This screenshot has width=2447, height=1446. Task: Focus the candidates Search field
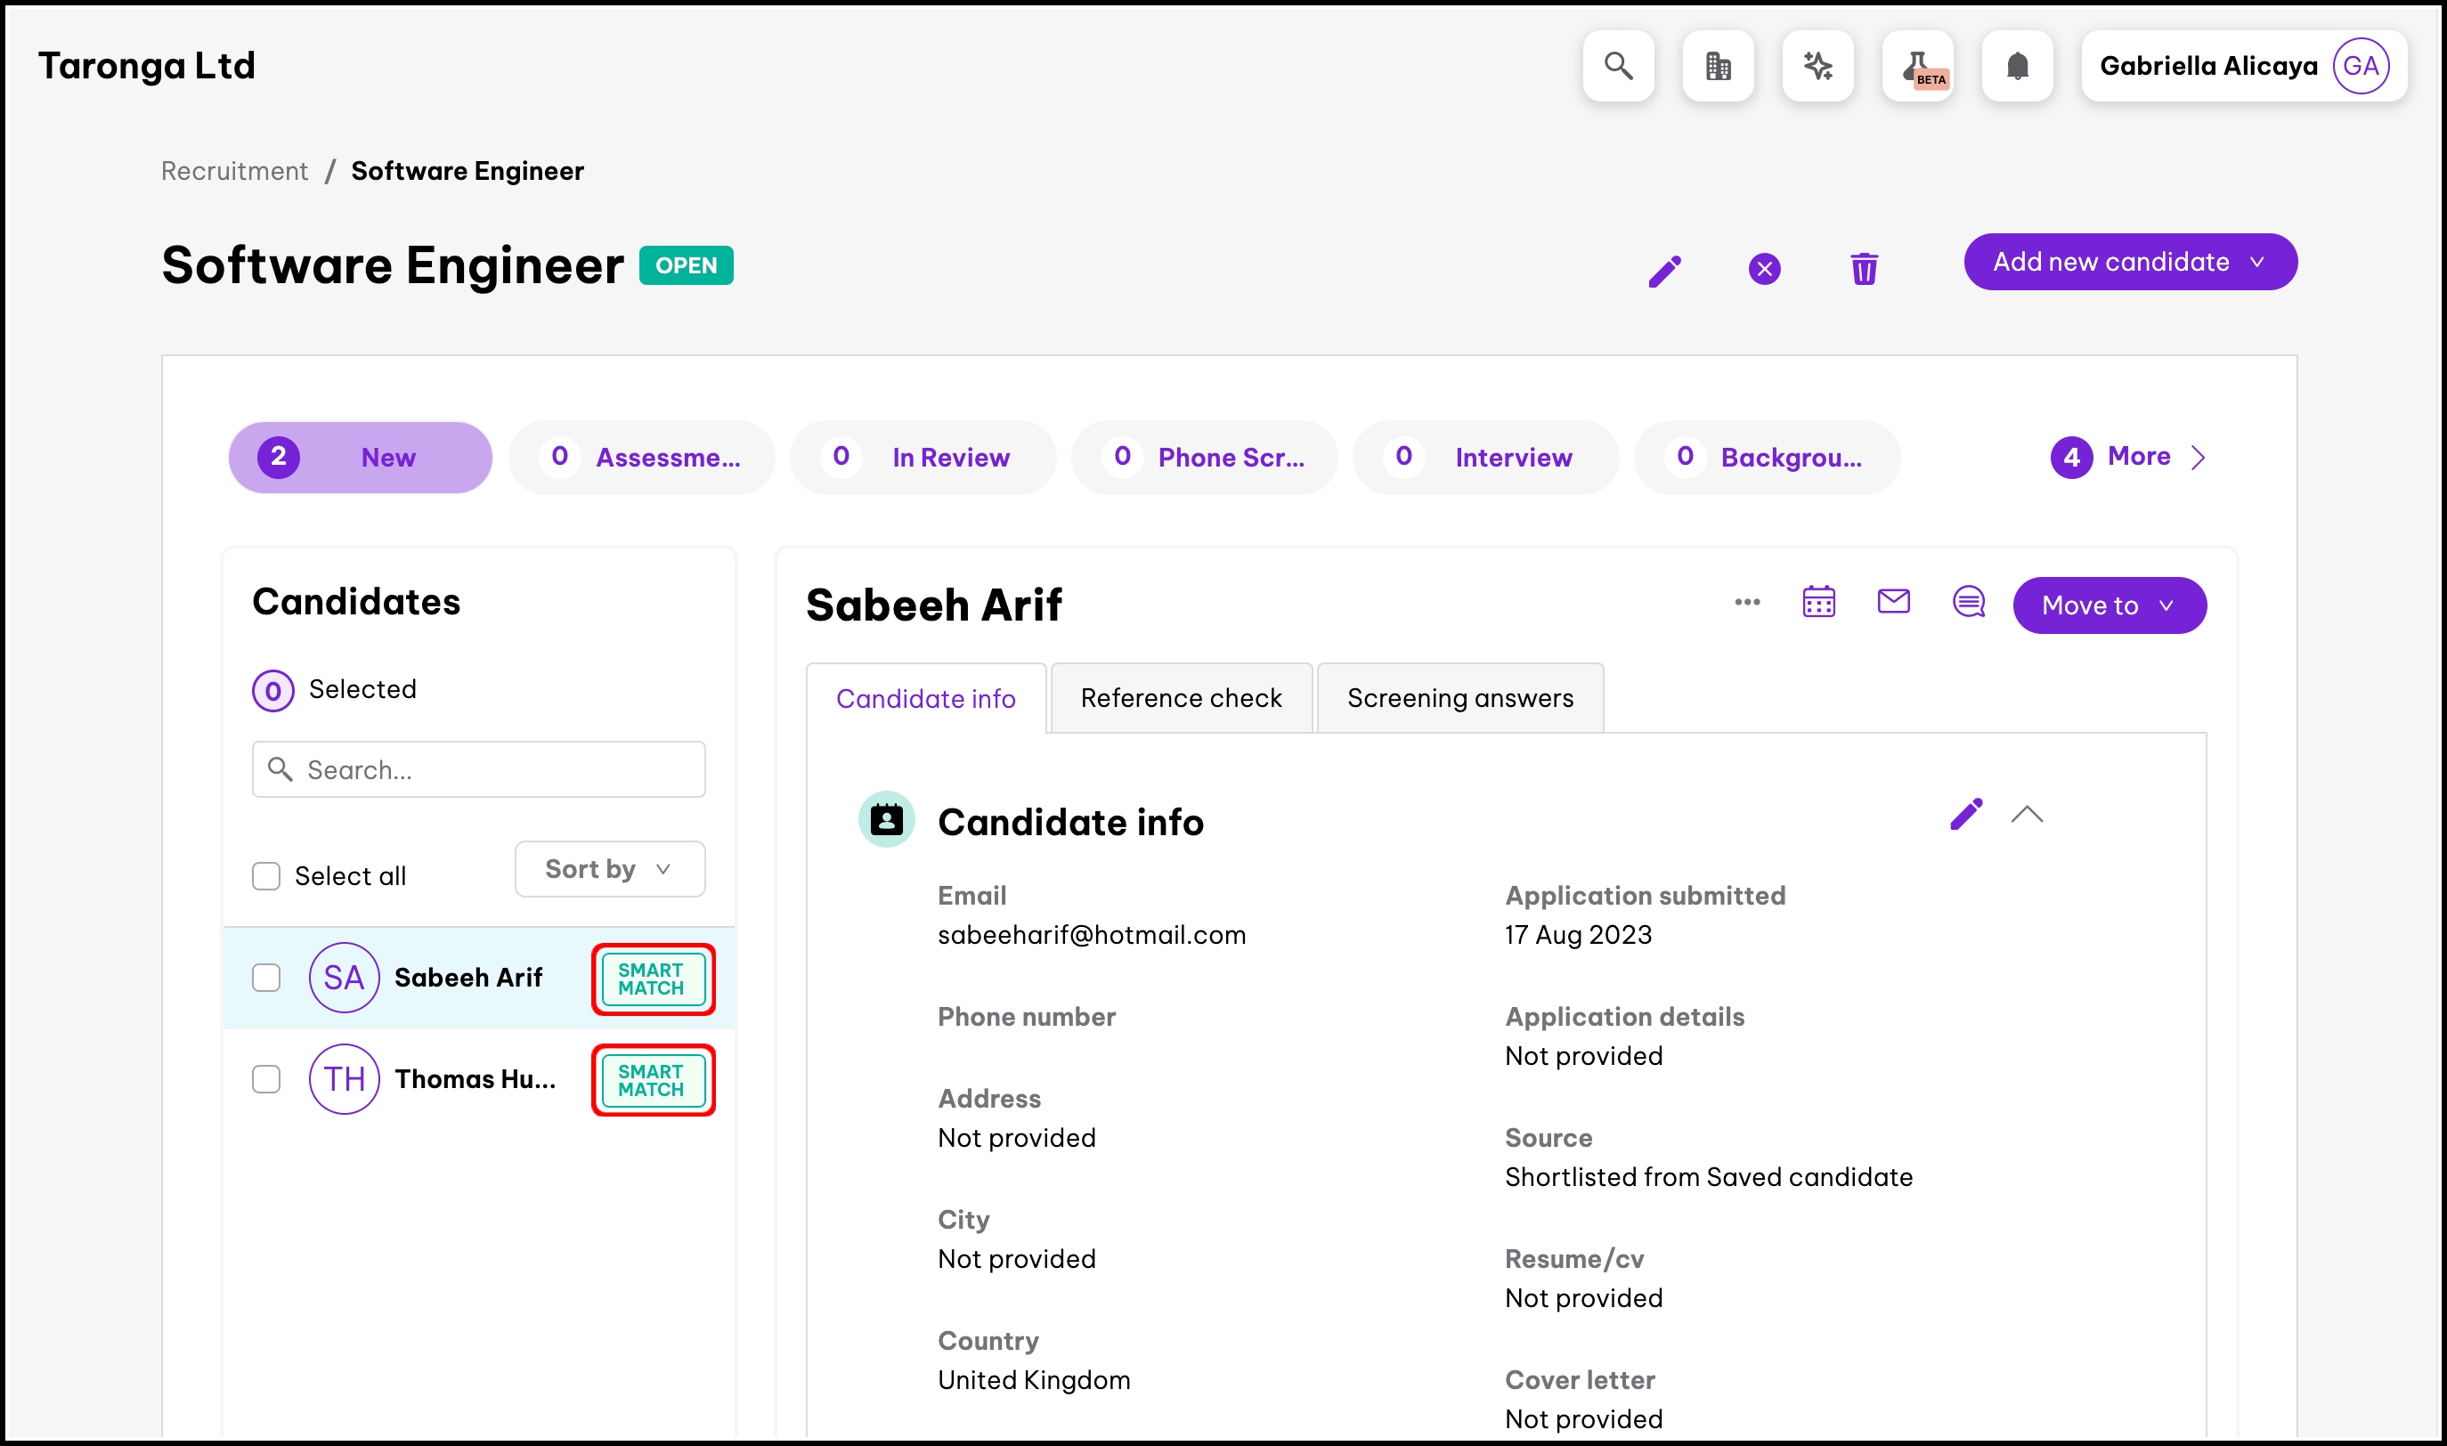coord(478,768)
